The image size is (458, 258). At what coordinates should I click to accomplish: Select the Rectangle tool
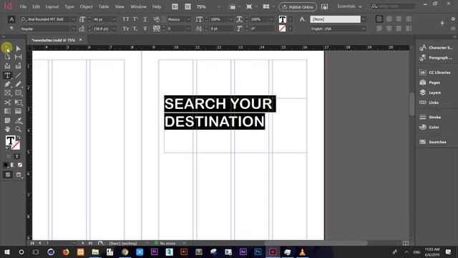(x=18, y=93)
